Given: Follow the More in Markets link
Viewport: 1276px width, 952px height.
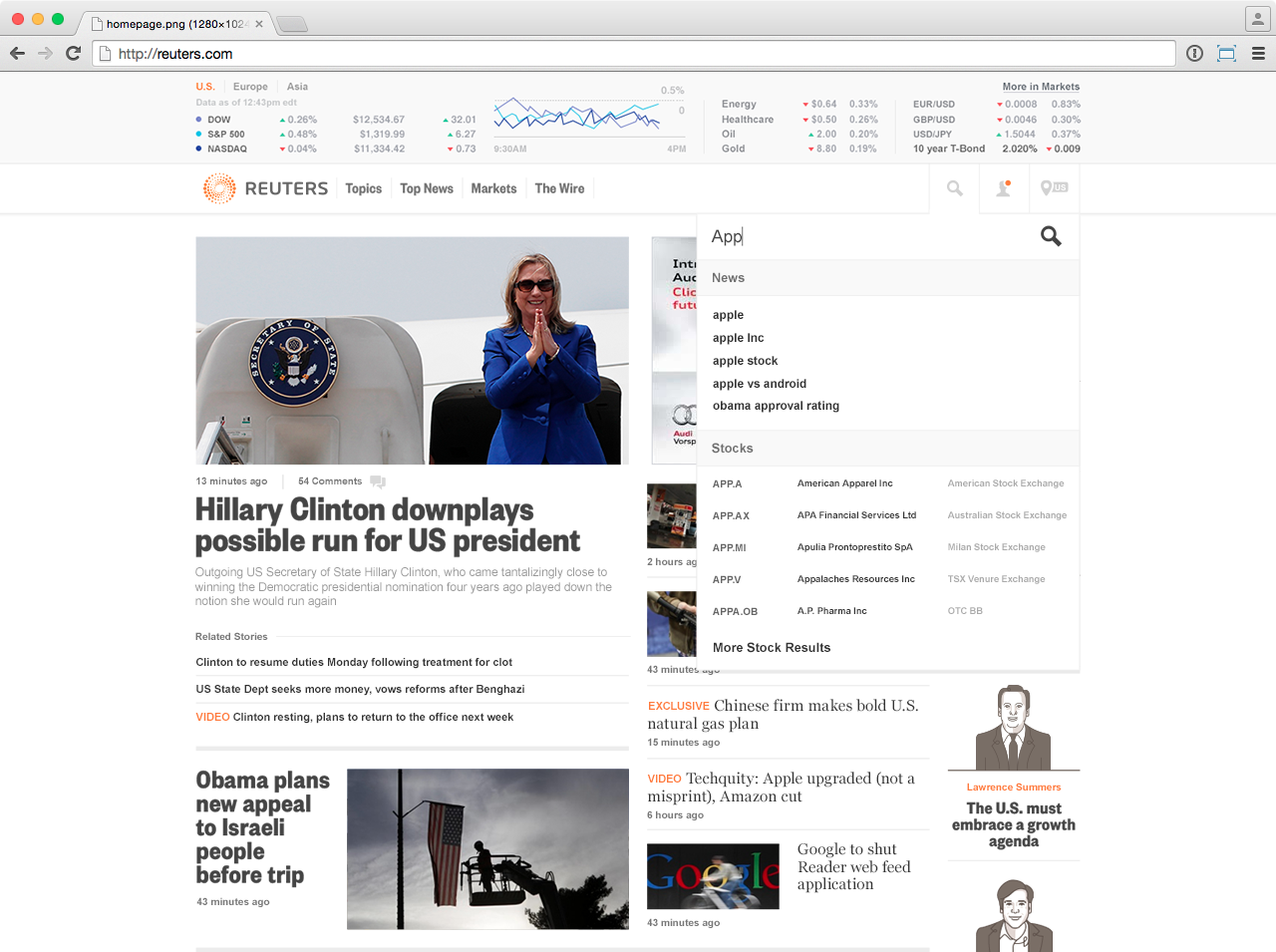Looking at the screenshot, I should tap(1041, 86).
